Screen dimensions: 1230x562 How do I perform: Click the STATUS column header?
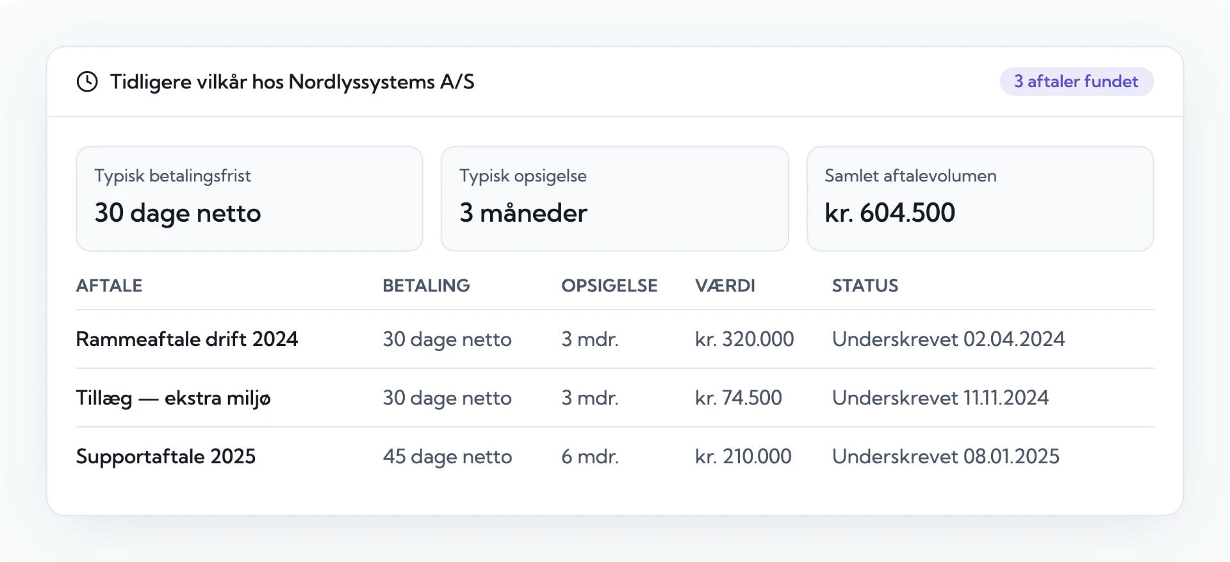pos(865,286)
